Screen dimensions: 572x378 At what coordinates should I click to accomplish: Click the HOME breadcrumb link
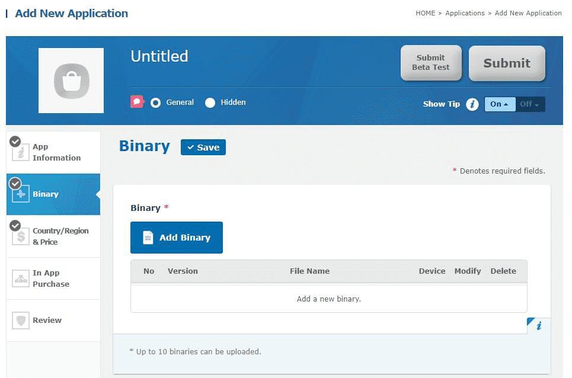pyautogui.click(x=425, y=13)
